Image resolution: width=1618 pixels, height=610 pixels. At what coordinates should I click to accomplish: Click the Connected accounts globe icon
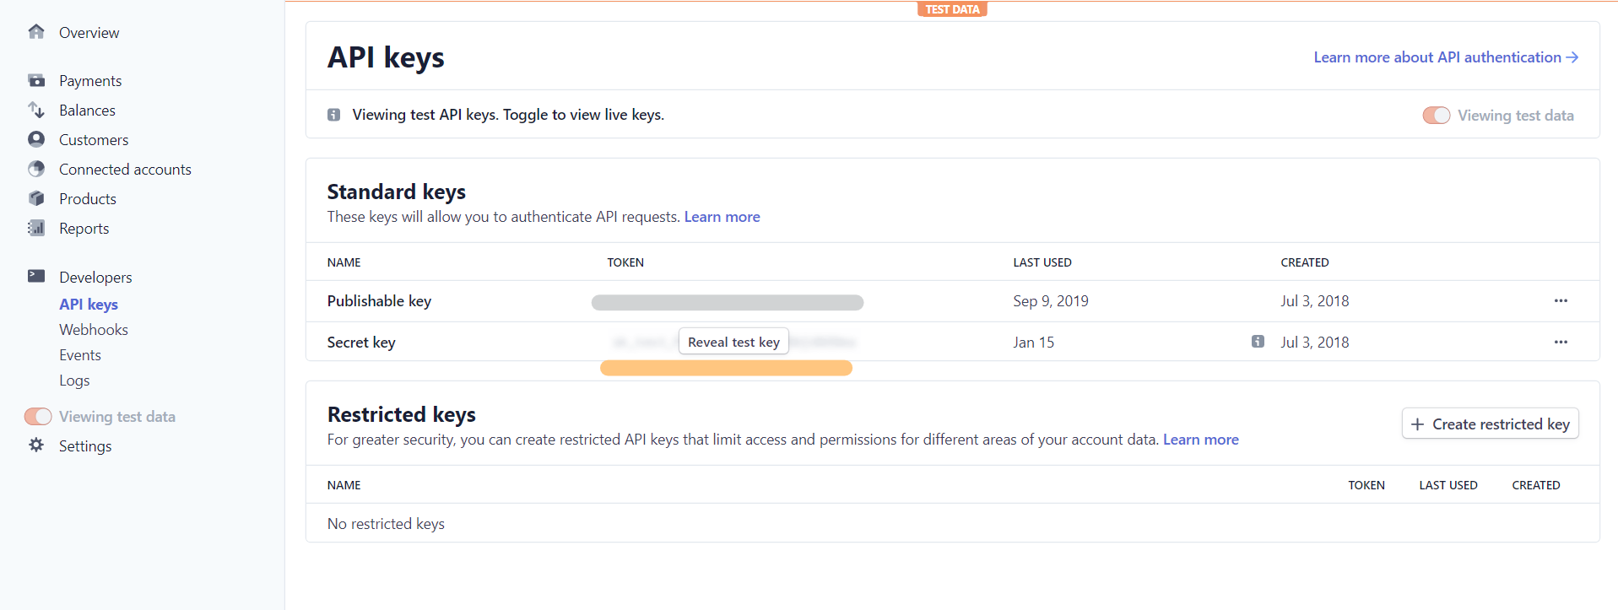tap(36, 169)
